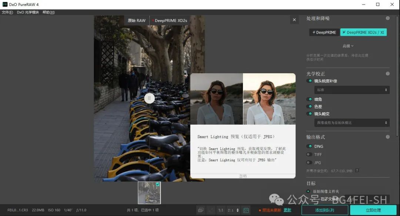
Task: Click the dimmed icon next to compare view
Action: point(211,210)
